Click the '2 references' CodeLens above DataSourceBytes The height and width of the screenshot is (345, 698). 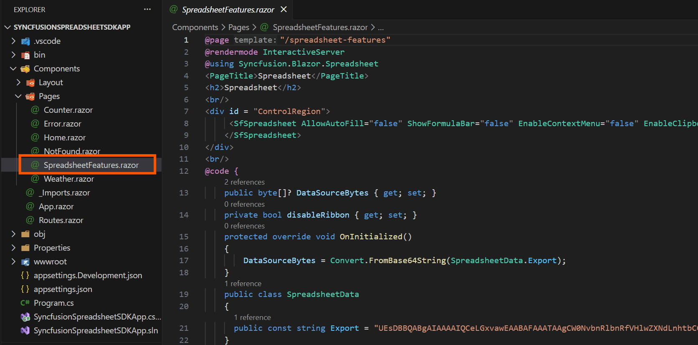click(244, 182)
